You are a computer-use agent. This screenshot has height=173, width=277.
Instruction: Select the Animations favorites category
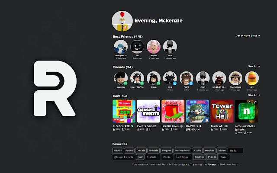coord(182,151)
